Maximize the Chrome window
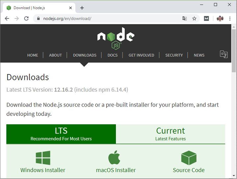 (x=215, y=5)
